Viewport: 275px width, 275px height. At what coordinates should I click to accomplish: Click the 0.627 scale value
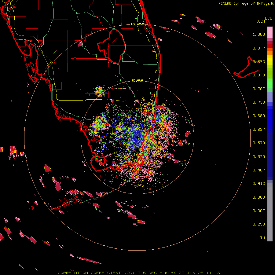(259, 130)
